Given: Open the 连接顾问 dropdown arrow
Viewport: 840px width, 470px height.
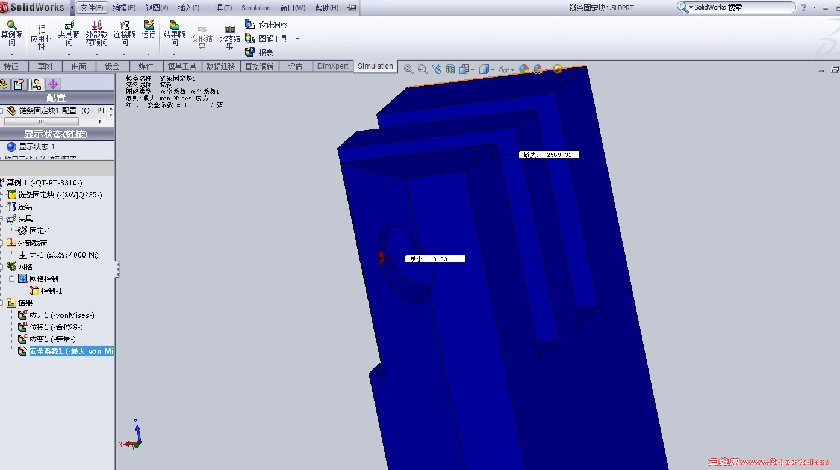Looking at the screenshot, I should [124, 54].
